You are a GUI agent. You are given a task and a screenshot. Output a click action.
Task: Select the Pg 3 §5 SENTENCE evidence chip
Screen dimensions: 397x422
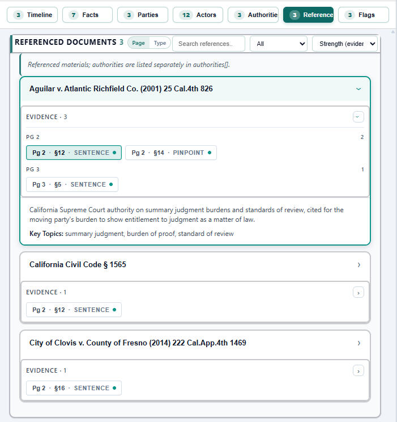(x=72, y=184)
